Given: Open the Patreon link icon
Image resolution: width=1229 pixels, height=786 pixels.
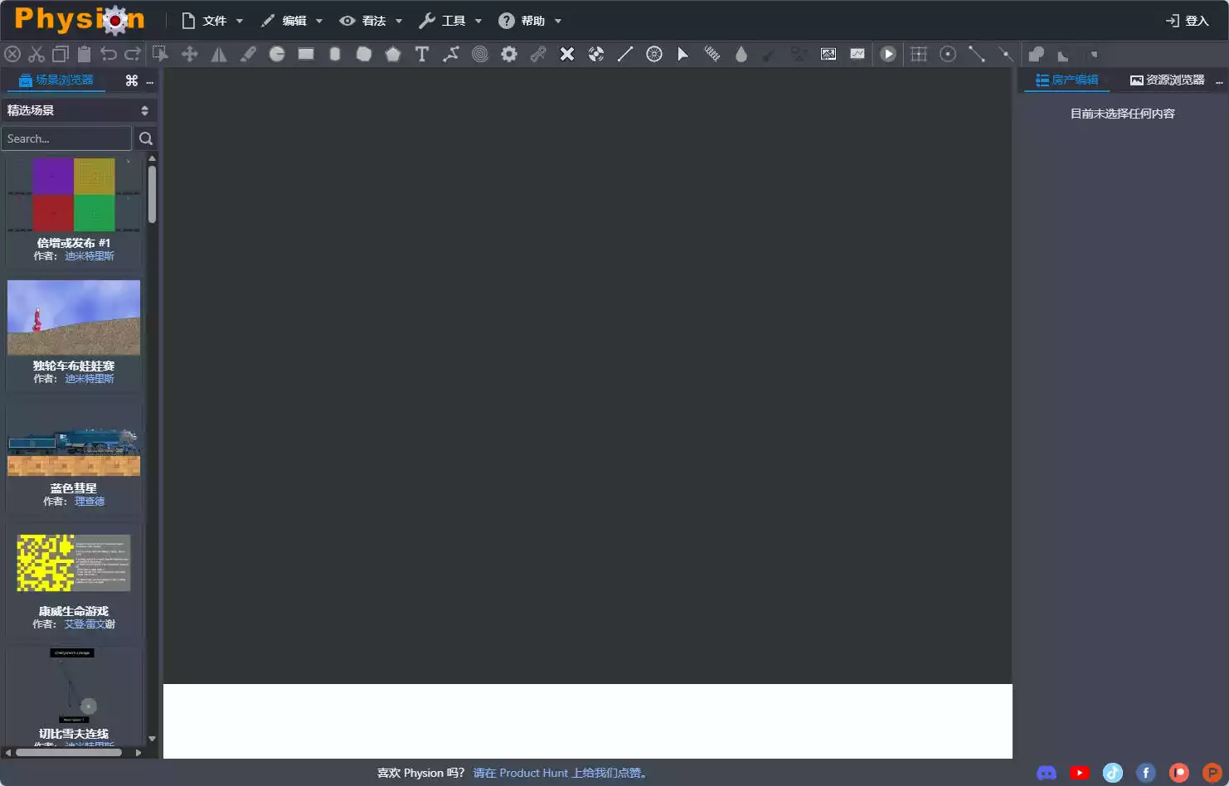Looking at the screenshot, I should pos(1179,773).
